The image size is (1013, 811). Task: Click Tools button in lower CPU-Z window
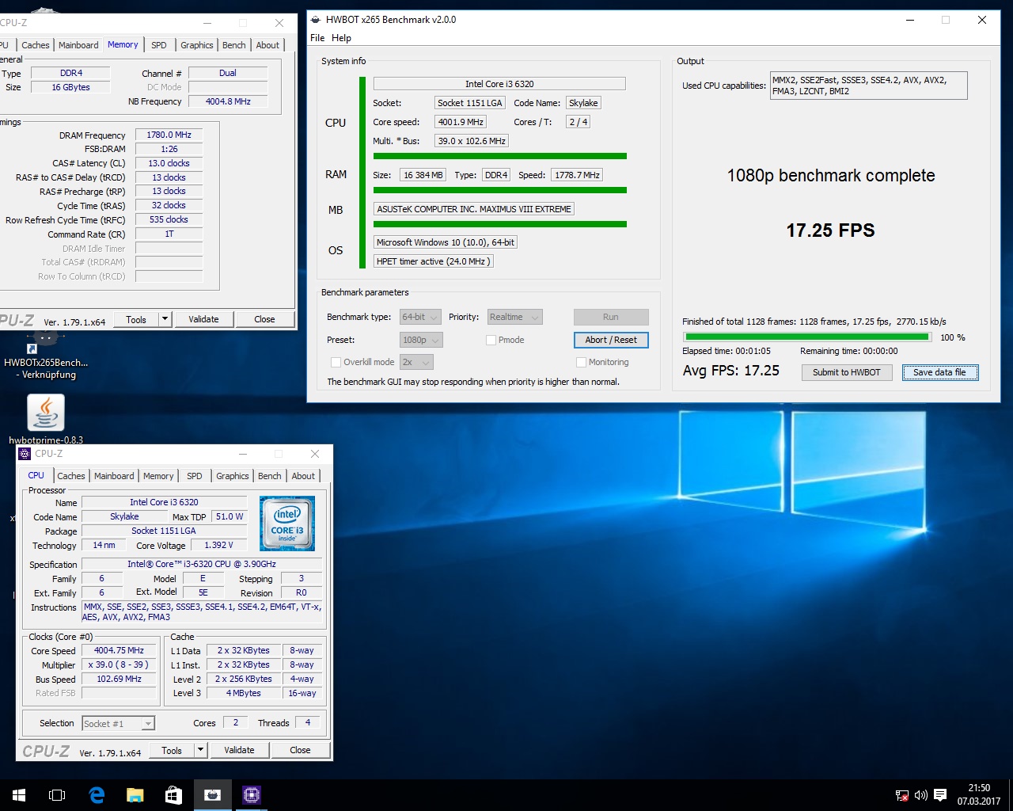172,750
